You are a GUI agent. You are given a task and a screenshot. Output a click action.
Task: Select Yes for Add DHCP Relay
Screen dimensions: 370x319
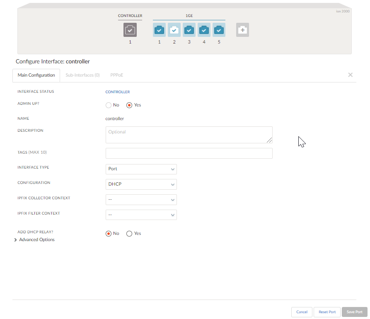coord(129,233)
